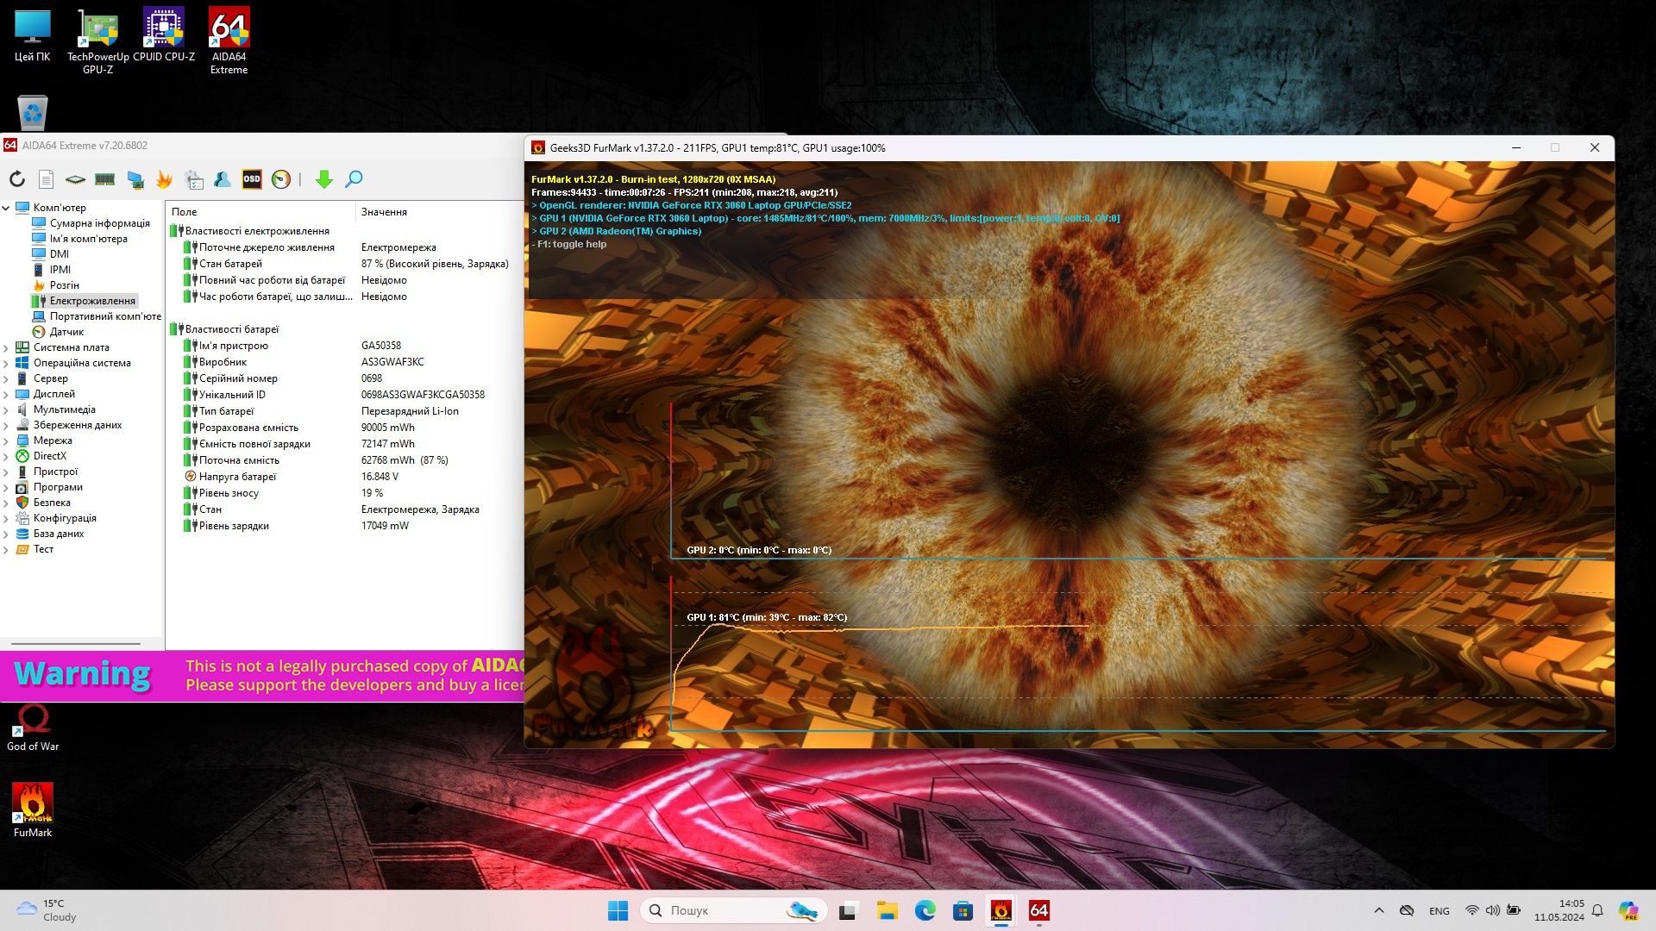The height and width of the screenshot is (931, 1656).
Task: Select База даних in the tree
Action: (50, 534)
